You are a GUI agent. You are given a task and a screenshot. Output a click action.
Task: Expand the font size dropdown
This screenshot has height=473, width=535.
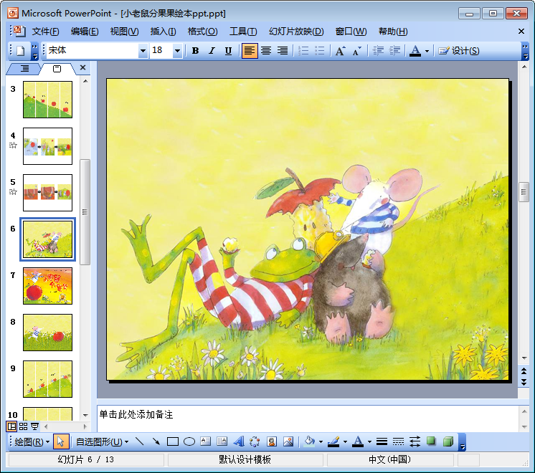[177, 51]
